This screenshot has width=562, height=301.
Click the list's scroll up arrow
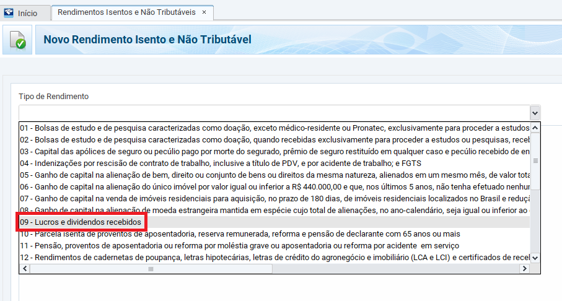(535, 127)
